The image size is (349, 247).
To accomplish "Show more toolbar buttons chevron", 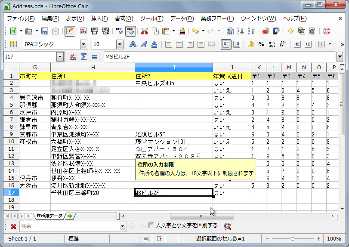I will [x=342, y=44].
